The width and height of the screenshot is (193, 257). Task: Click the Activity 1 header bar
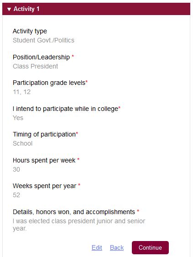click(96, 9)
